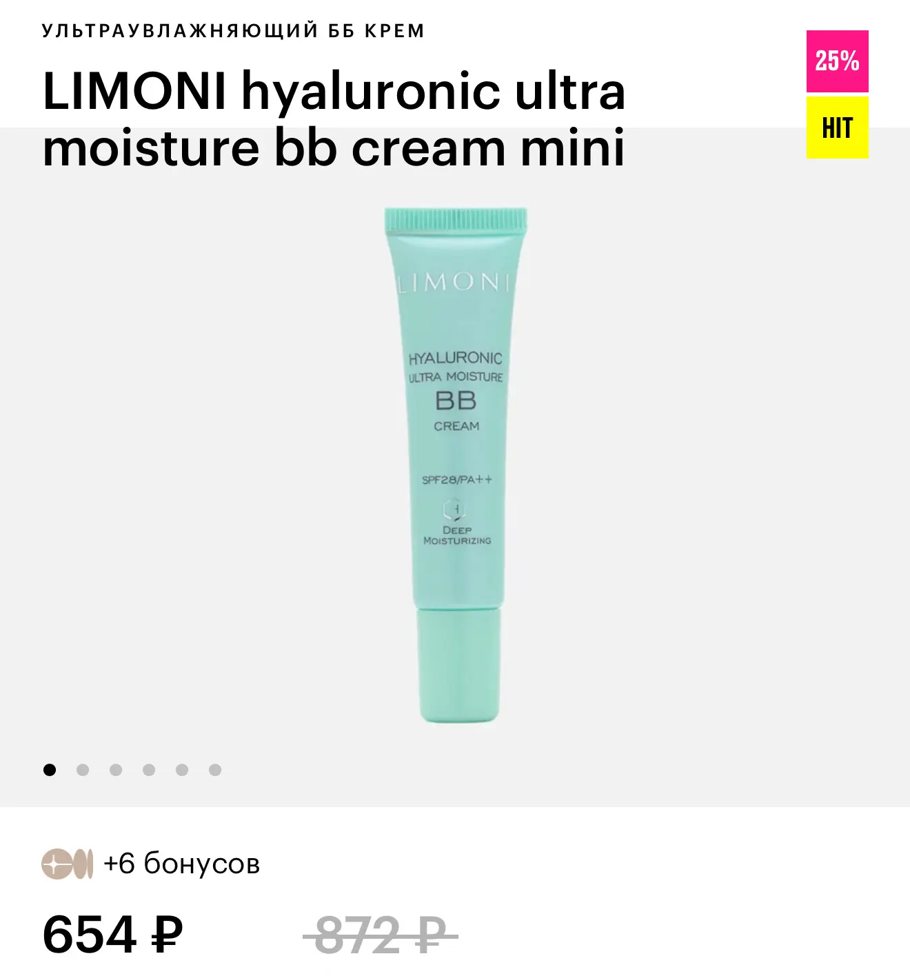Jump to the sixth carousel dot
The image size is (910, 976).
215,769
